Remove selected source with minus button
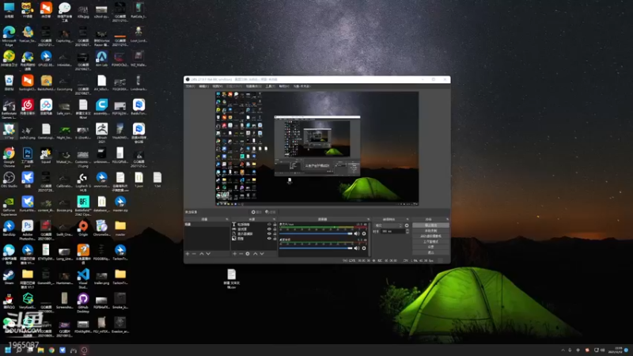Screen dimensions: 633x356 241,253
